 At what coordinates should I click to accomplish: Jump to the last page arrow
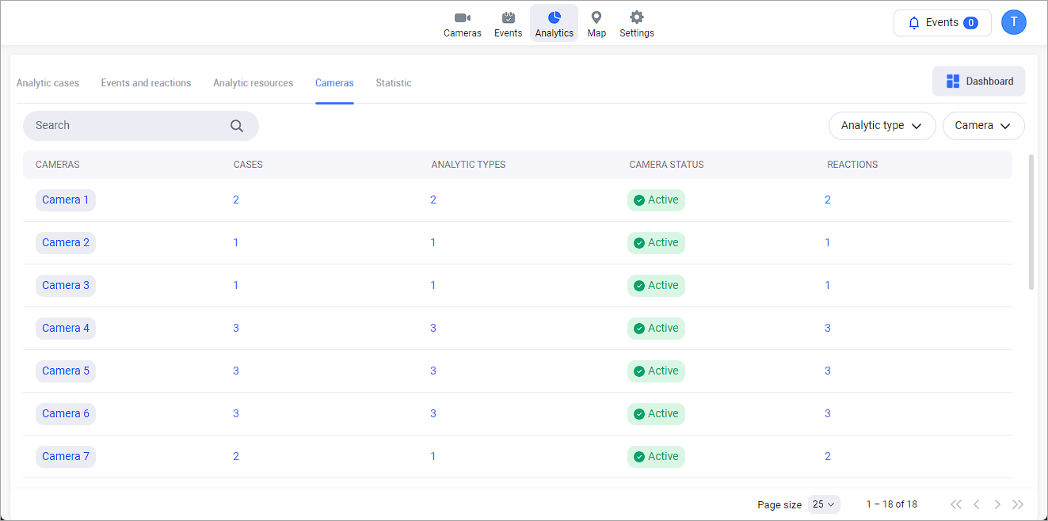pyautogui.click(x=1018, y=504)
